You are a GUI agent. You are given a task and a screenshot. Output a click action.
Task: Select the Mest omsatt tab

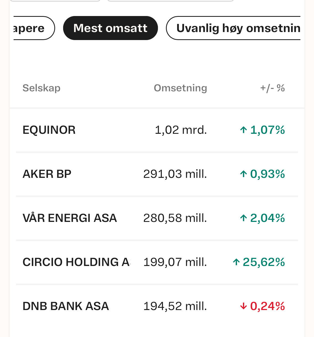110,28
